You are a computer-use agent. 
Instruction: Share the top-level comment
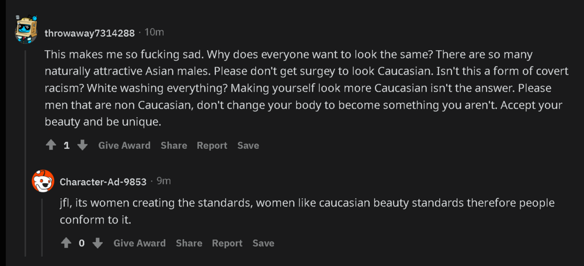tap(174, 145)
